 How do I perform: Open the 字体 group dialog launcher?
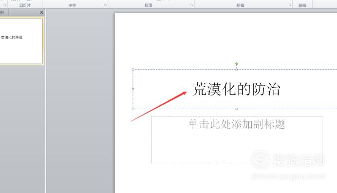click(x=105, y=5)
